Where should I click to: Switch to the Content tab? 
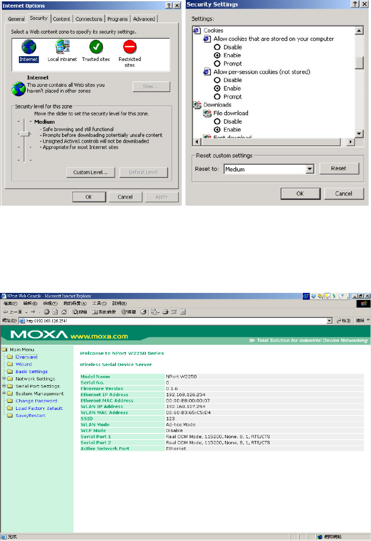tap(61, 19)
